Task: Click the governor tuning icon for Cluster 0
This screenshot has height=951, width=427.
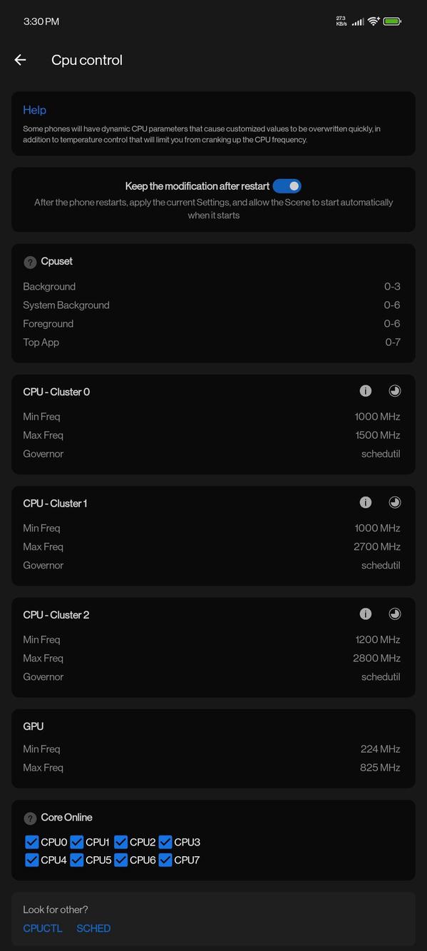Action: 394,390
